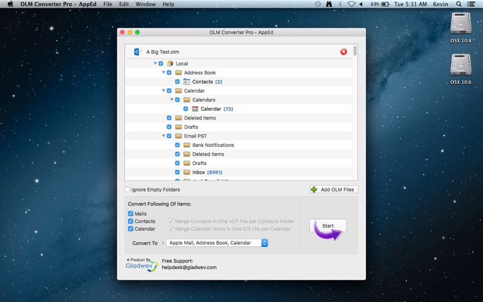
Task: Click the Address Book folder icon
Action: (x=178, y=72)
